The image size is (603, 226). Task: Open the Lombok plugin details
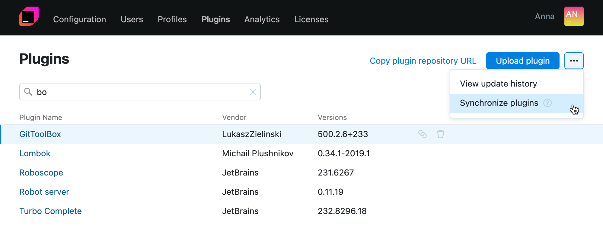pos(35,153)
